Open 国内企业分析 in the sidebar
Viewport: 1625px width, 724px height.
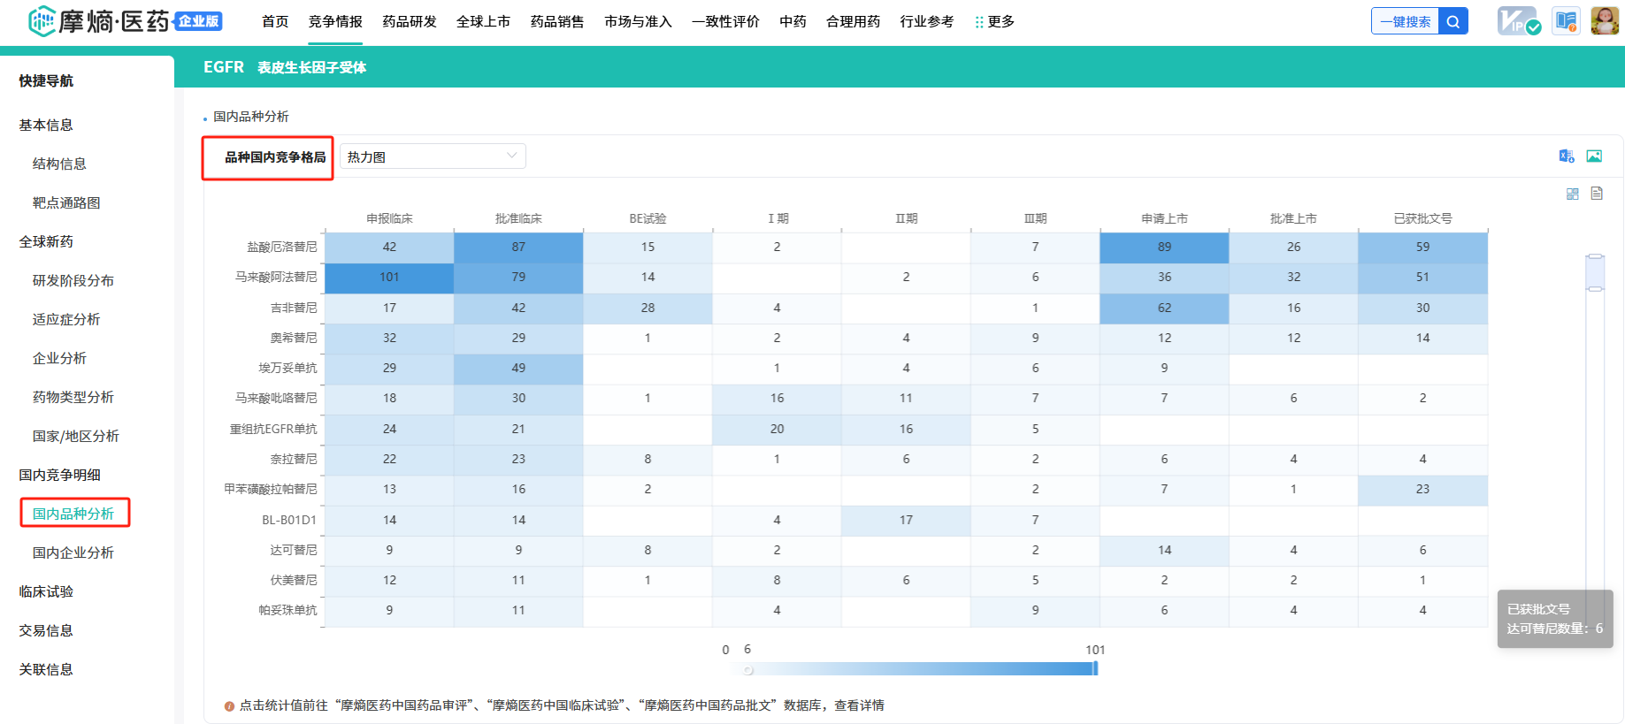click(73, 553)
